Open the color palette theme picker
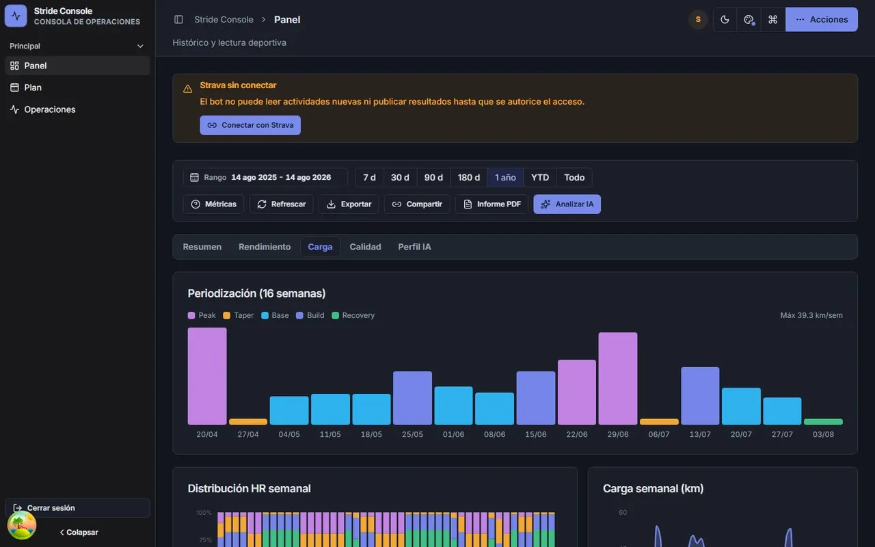875x547 pixels. tap(749, 20)
